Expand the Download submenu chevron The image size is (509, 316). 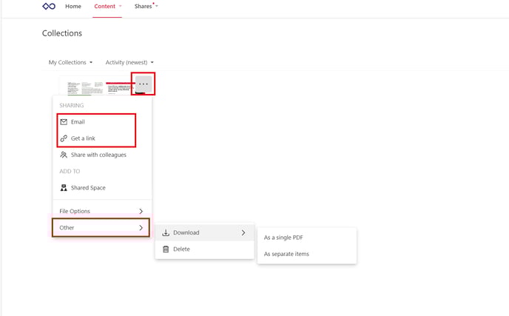point(243,232)
